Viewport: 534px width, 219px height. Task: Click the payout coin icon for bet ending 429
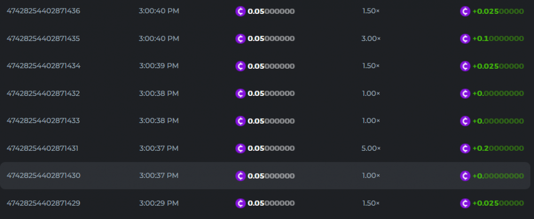point(466,203)
